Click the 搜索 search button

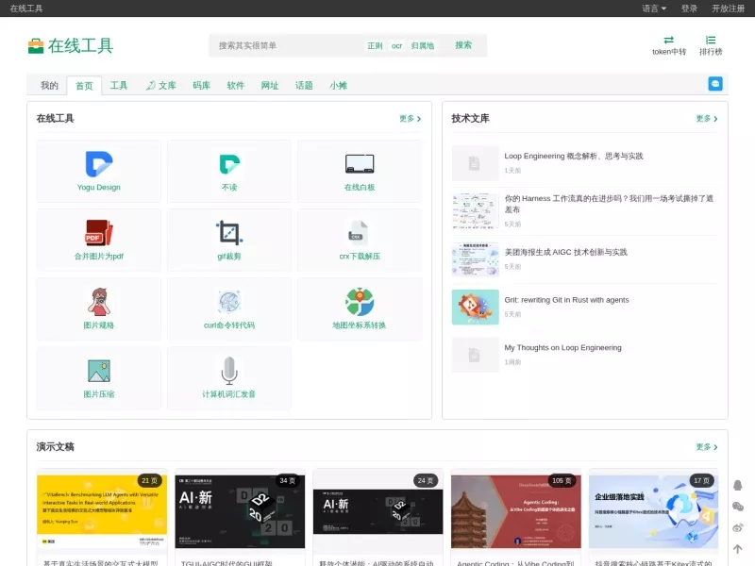463,45
